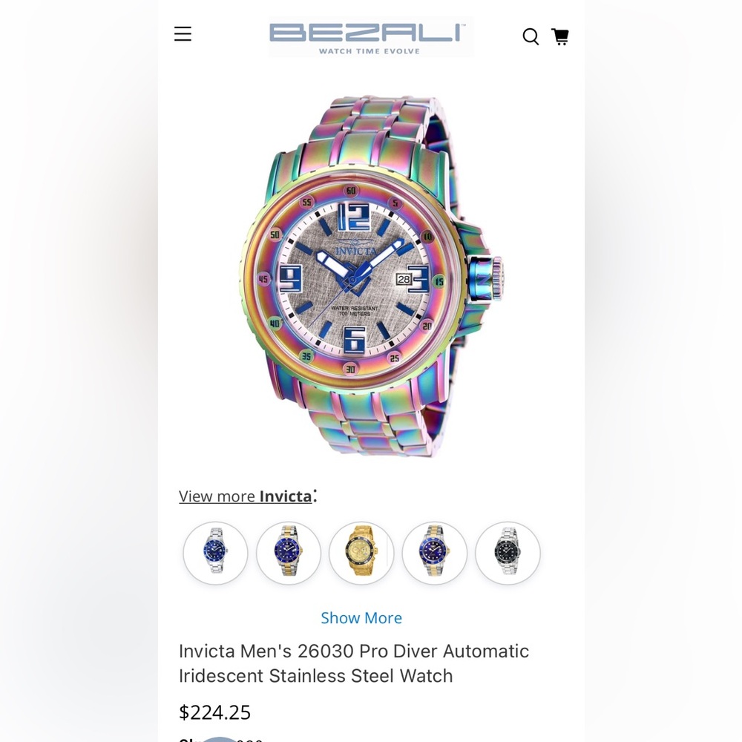Open View more Invicta link
742x742 pixels.
pos(246,496)
